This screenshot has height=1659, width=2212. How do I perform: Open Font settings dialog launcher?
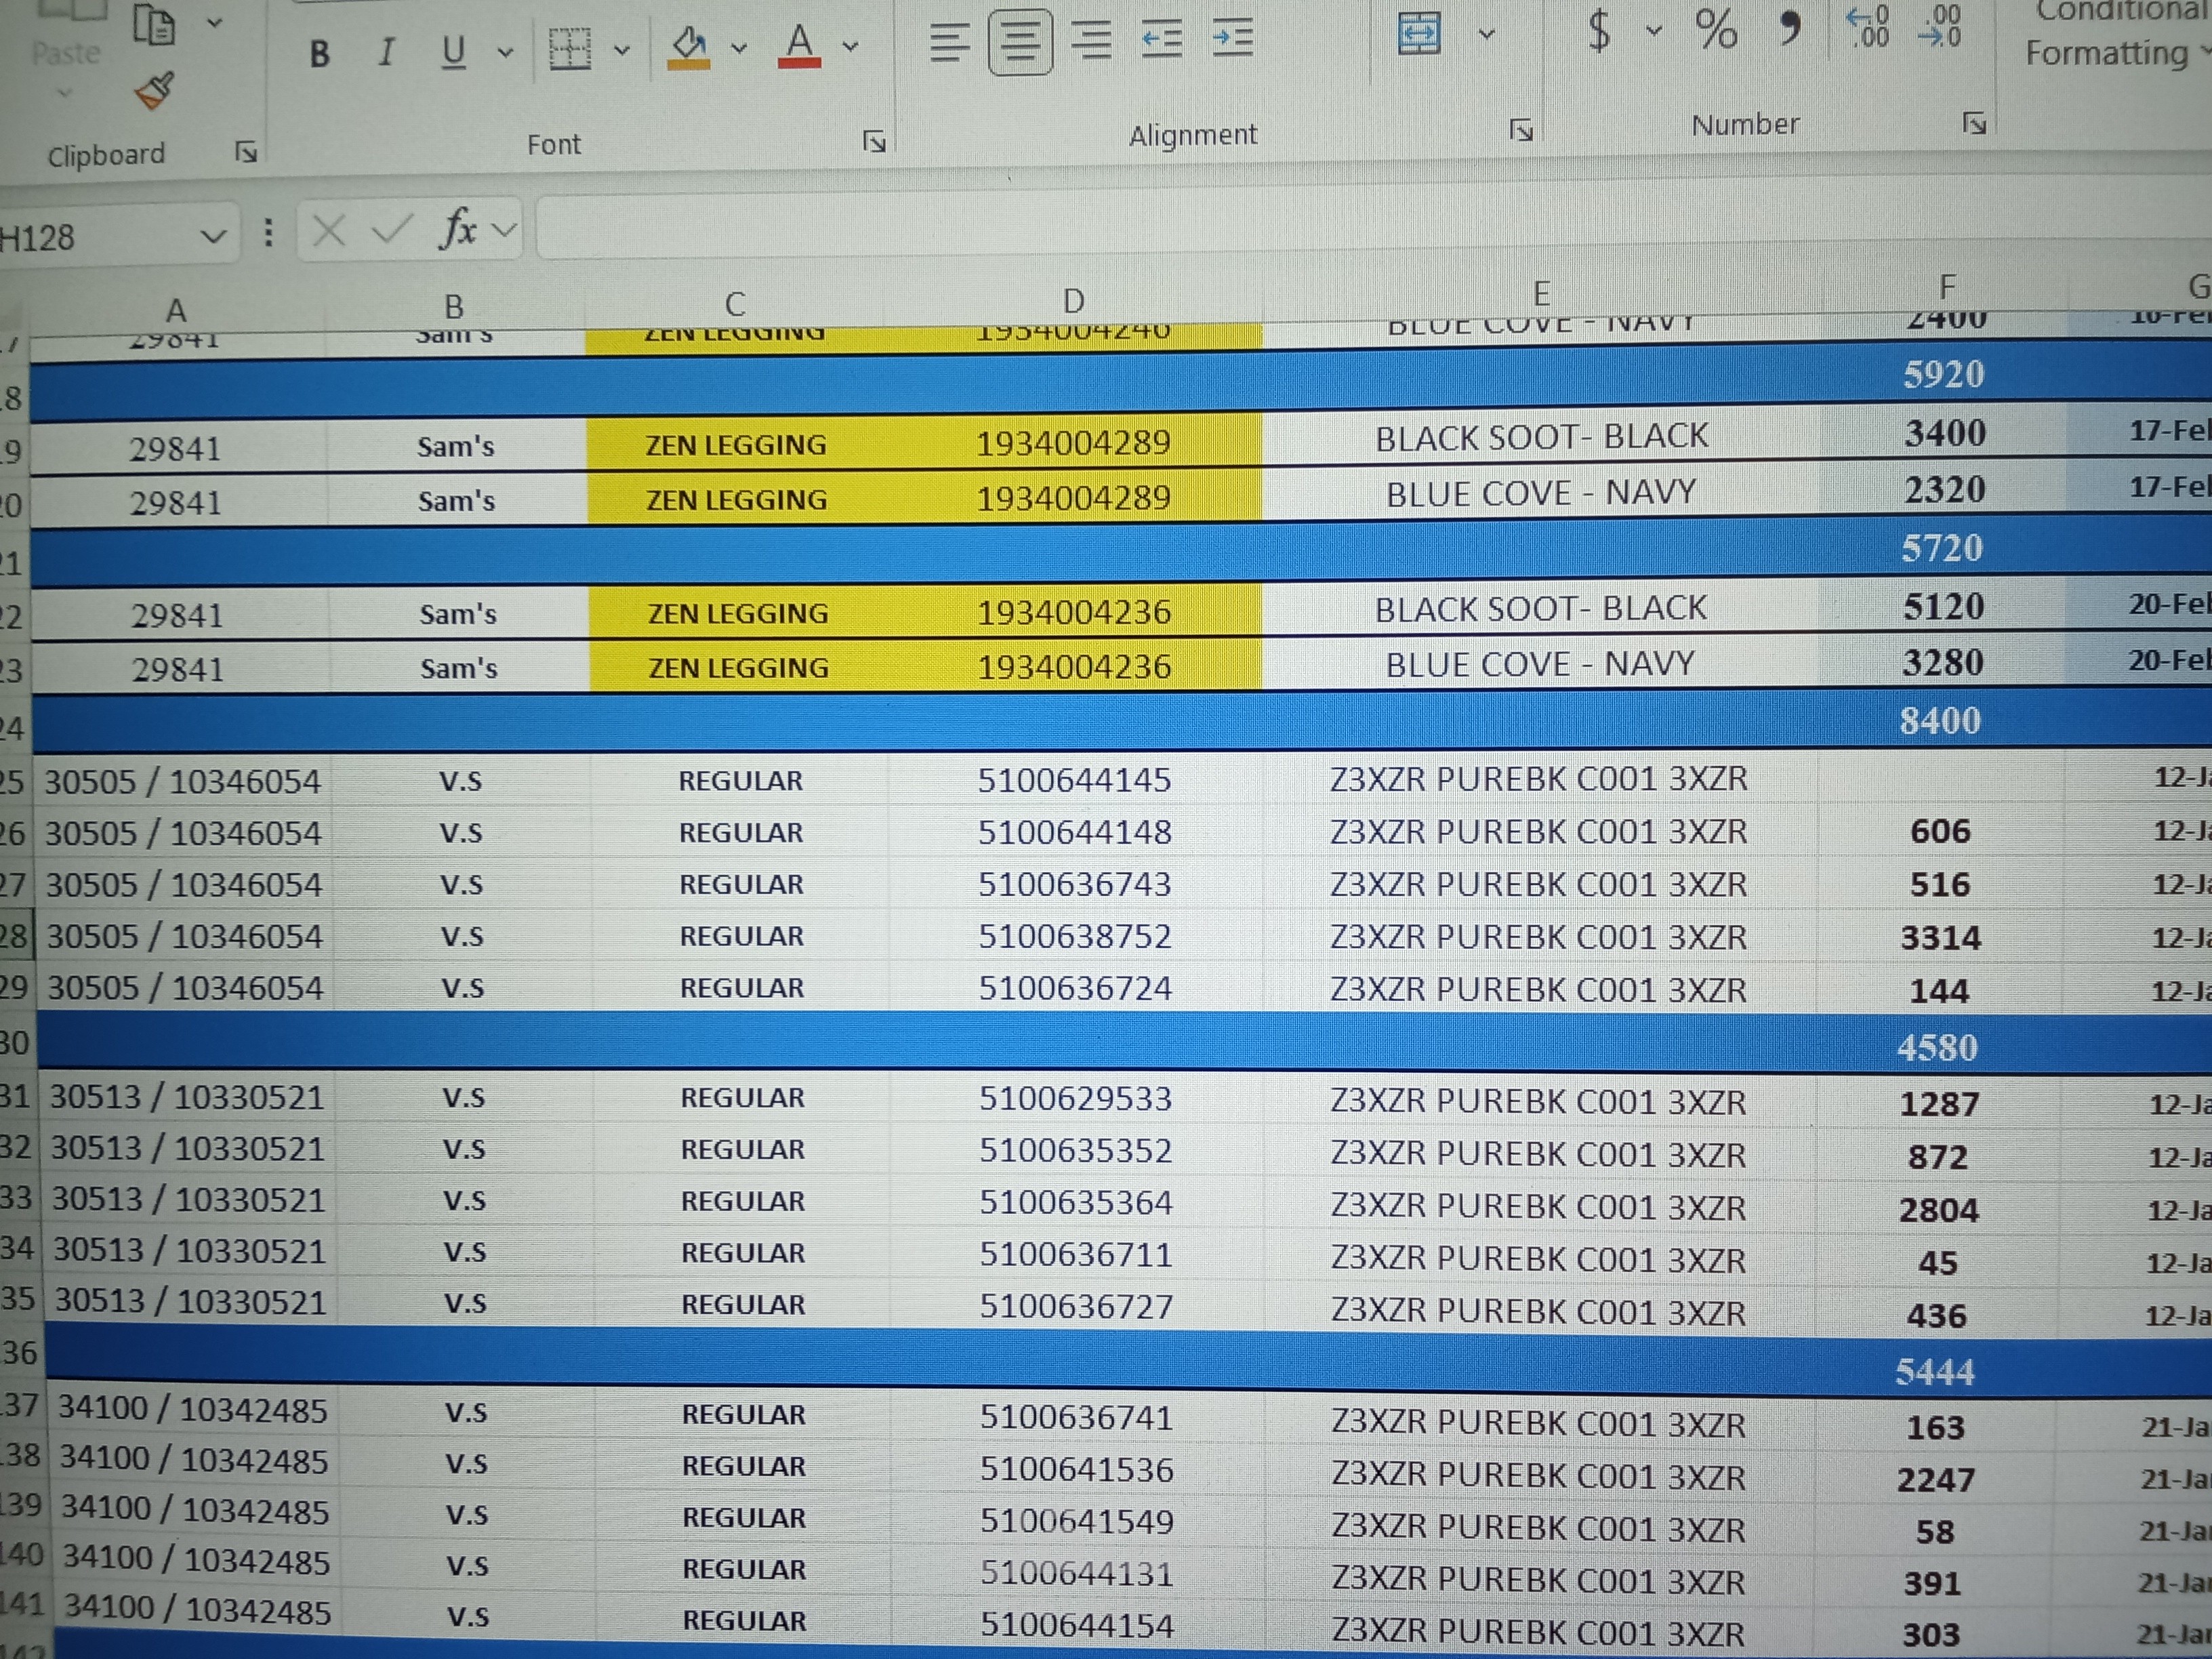pos(874,142)
